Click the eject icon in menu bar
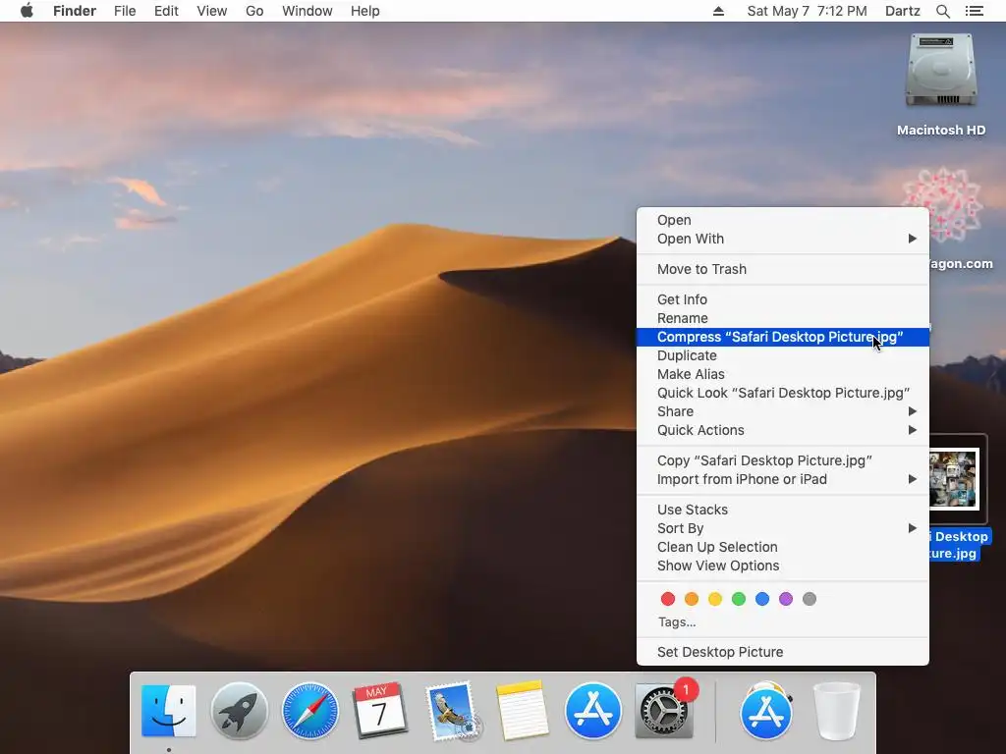The image size is (1006, 754). [718, 11]
